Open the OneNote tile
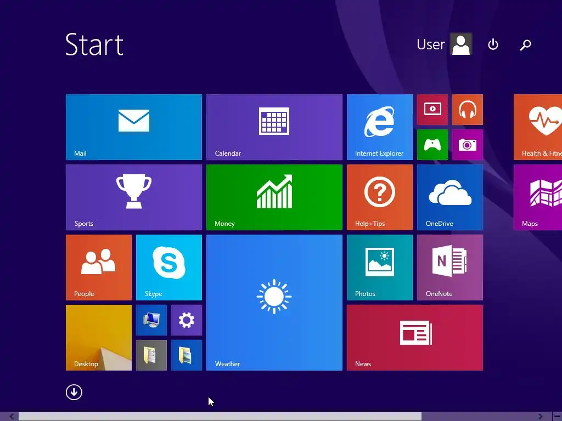Screen dimensions: 562x421 (450, 268)
